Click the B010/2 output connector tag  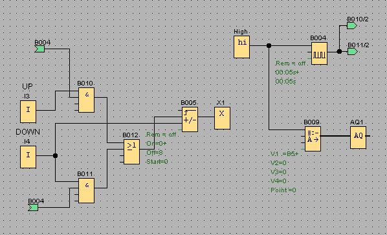352,25
